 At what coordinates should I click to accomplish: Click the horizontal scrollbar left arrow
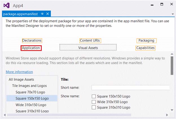click(5, 115)
